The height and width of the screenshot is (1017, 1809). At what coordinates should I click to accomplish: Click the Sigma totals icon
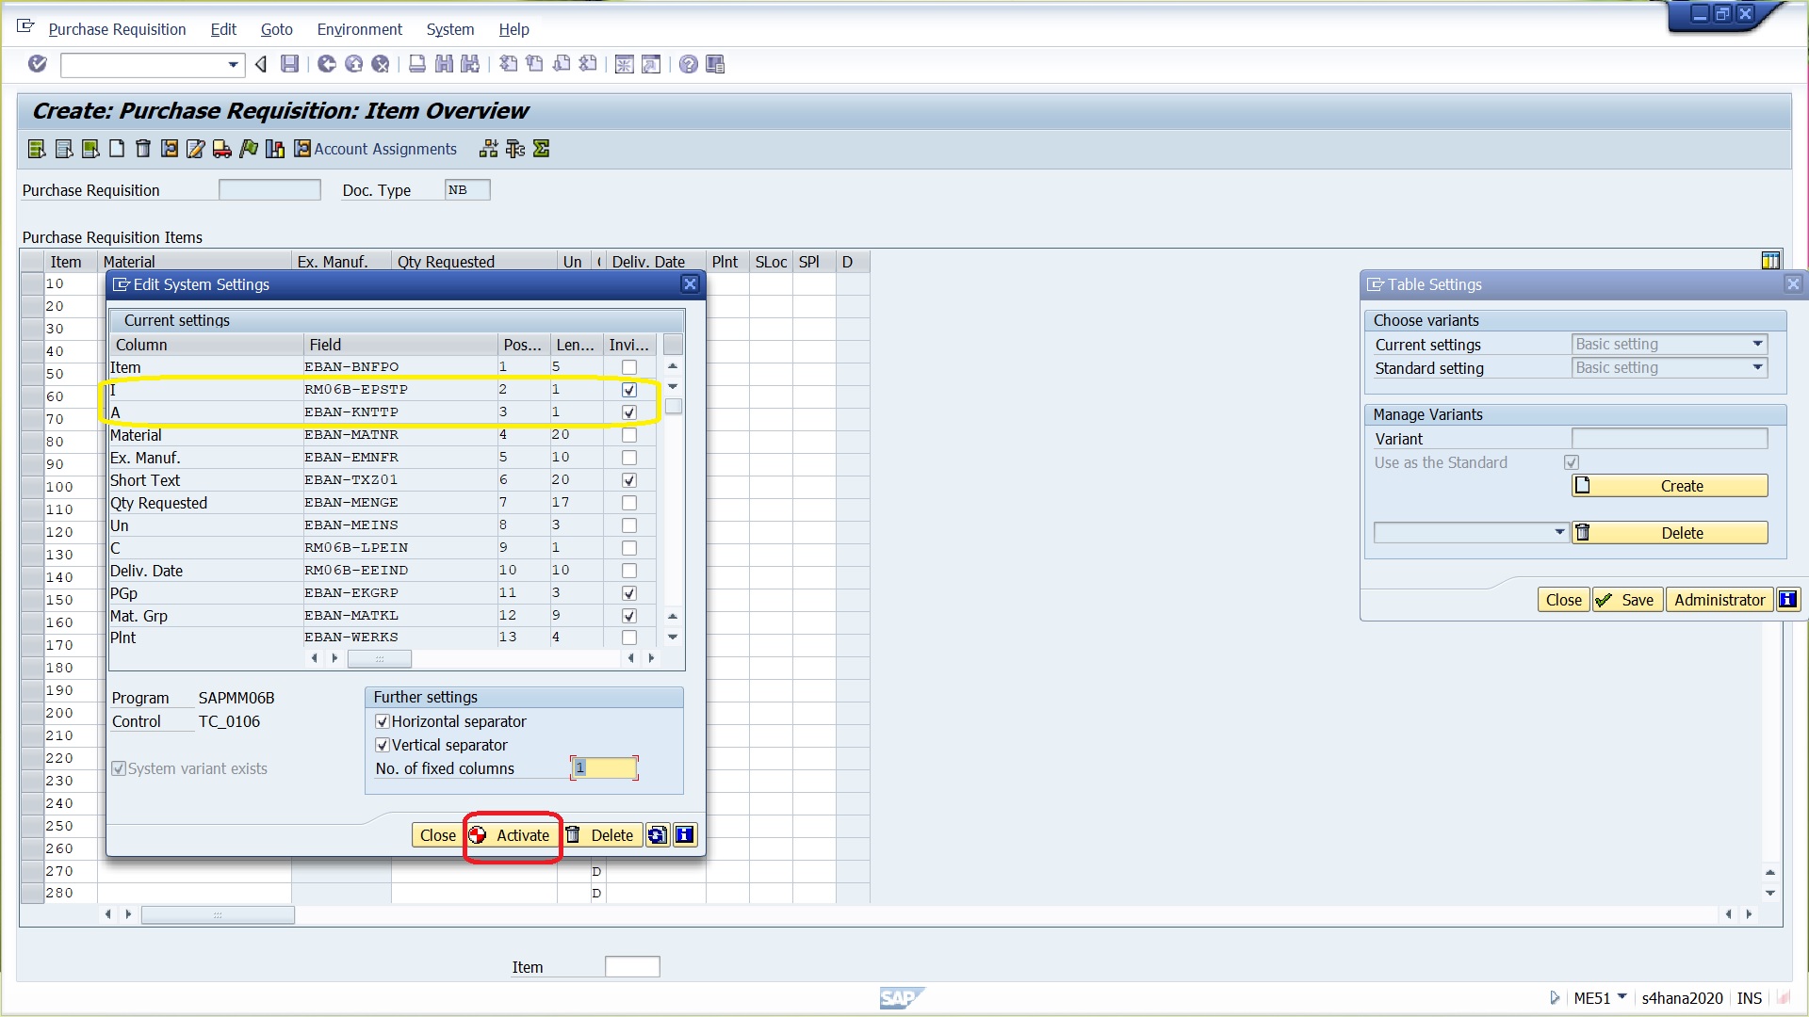[x=542, y=149]
